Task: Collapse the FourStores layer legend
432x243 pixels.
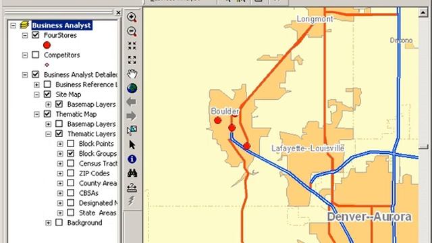Action: [25, 35]
